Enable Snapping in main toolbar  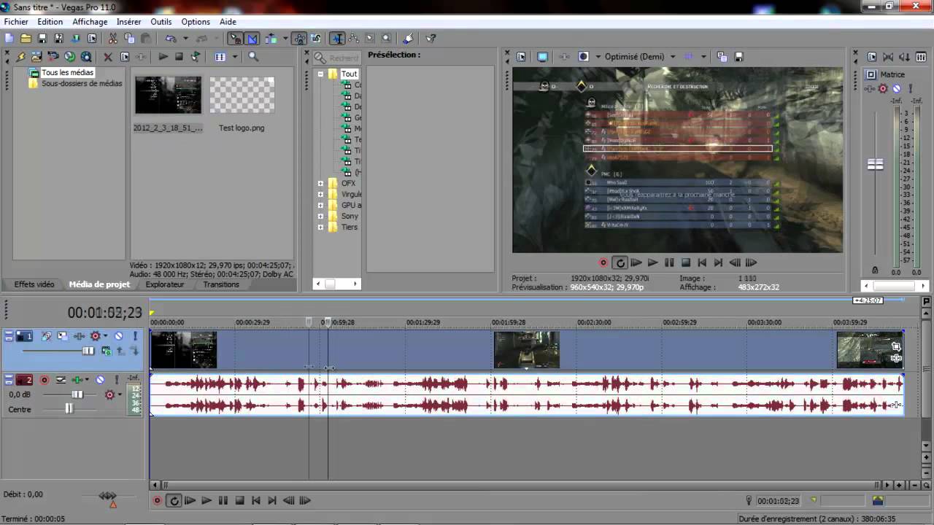pos(236,38)
